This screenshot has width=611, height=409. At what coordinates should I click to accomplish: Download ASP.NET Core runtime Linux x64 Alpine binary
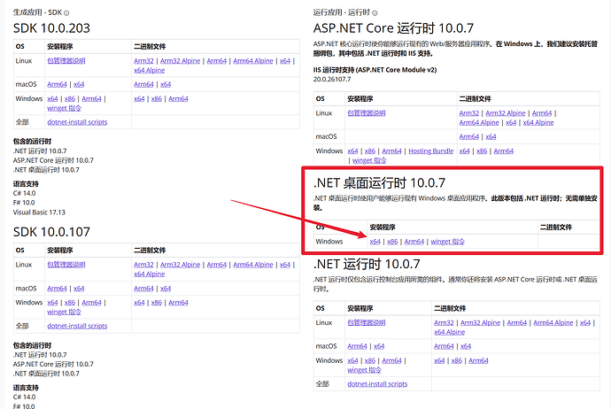(x=538, y=122)
